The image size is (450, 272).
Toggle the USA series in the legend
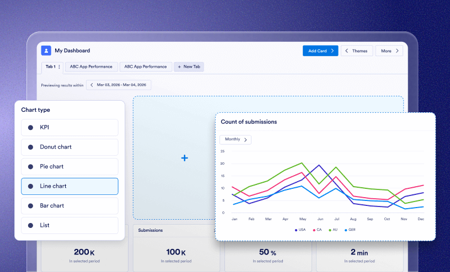(x=300, y=230)
